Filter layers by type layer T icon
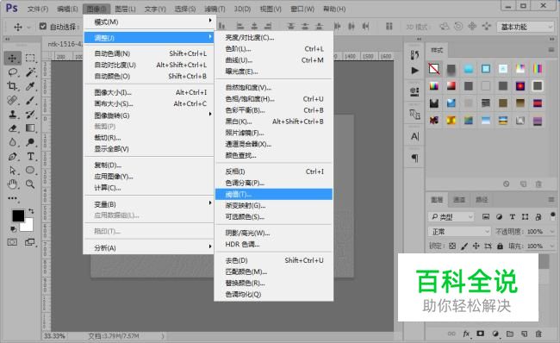 pos(512,216)
